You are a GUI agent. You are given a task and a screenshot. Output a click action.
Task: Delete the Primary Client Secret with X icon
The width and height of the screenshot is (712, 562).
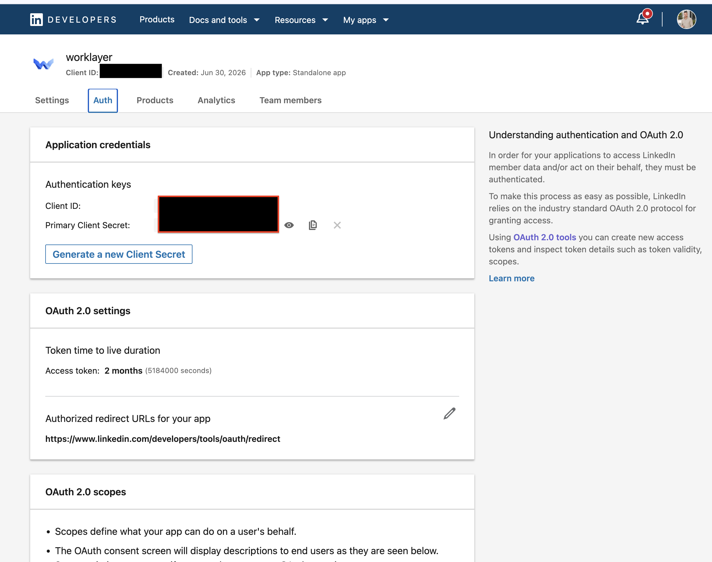(x=337, y=225)
